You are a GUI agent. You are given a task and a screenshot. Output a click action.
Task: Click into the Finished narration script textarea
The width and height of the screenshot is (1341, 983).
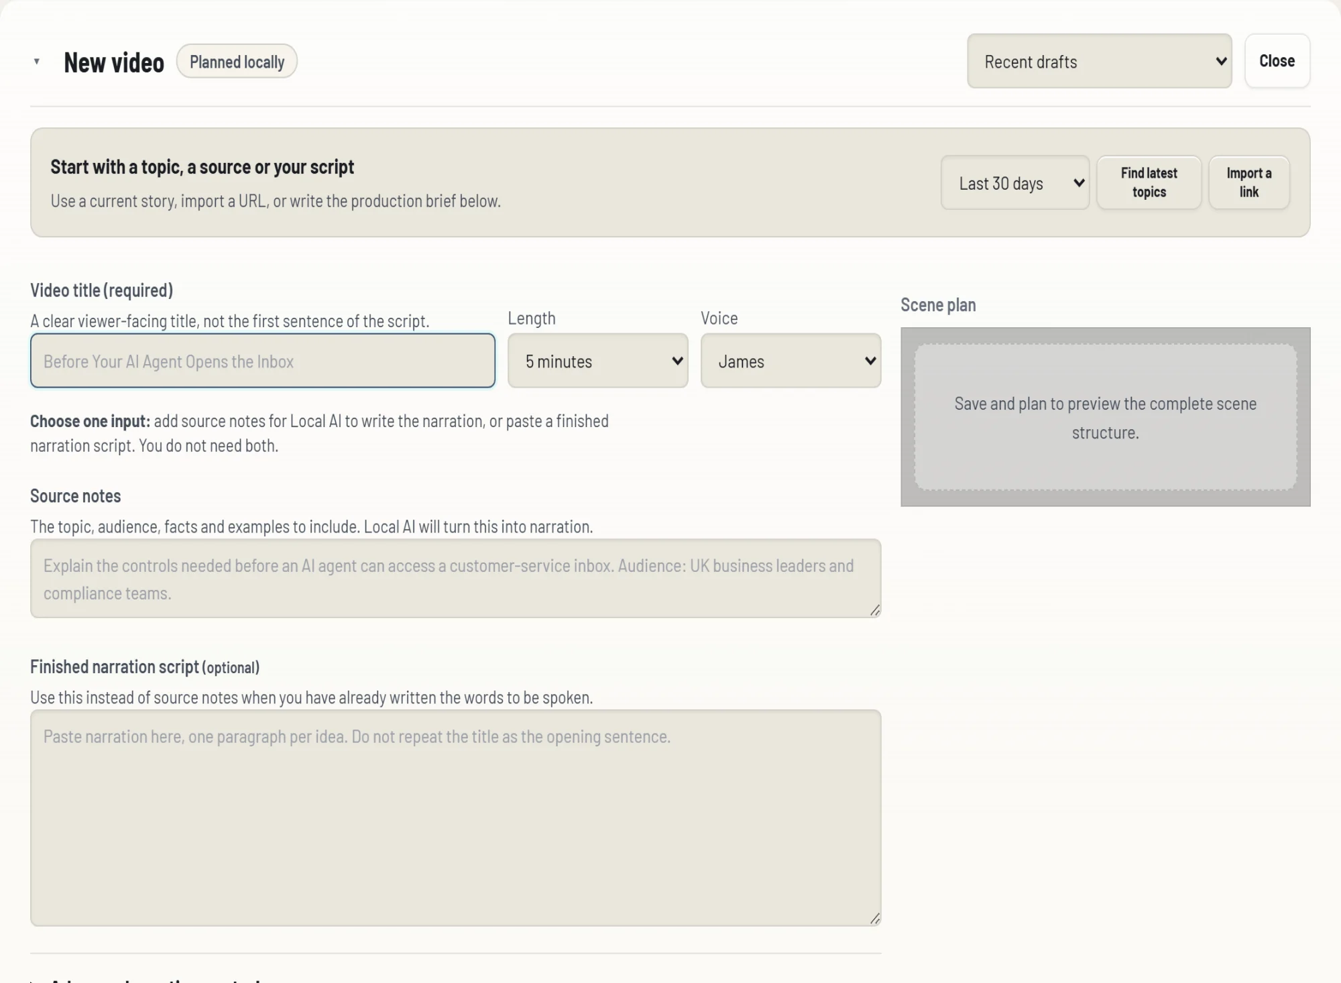tap(455, 818)
